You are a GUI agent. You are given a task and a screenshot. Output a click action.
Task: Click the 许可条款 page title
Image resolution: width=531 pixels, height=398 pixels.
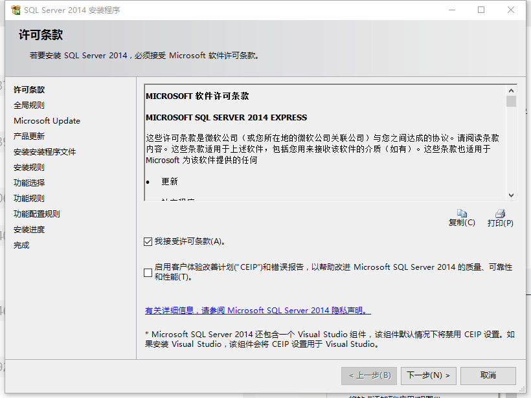click(x=41, y=35)
